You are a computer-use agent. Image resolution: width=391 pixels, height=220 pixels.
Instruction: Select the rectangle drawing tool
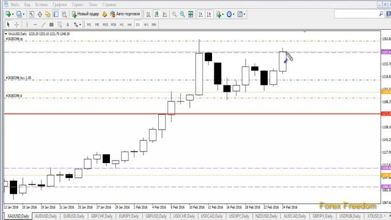tap(51, 24)
